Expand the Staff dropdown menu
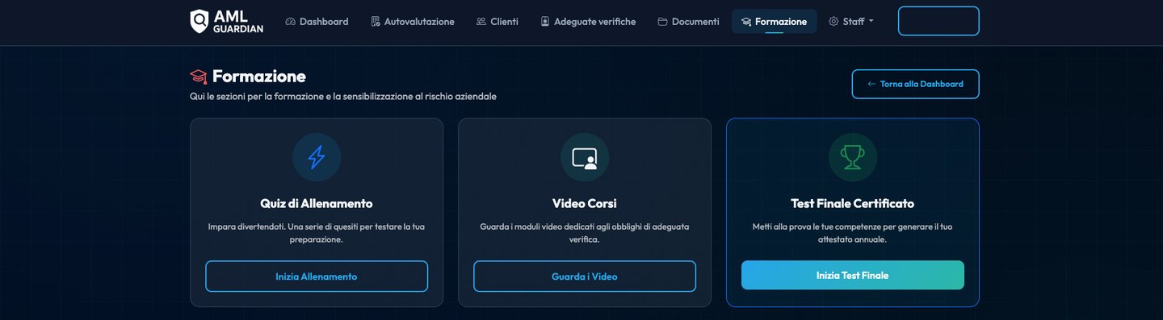This screenshot has height=320, width=1163. coord(851,22)
